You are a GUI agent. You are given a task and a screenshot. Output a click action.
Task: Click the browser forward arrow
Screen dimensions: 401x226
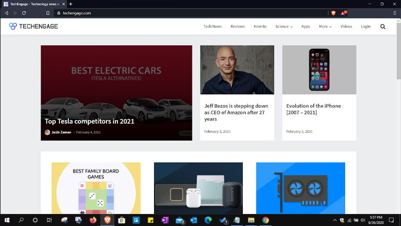click(15, 13)
